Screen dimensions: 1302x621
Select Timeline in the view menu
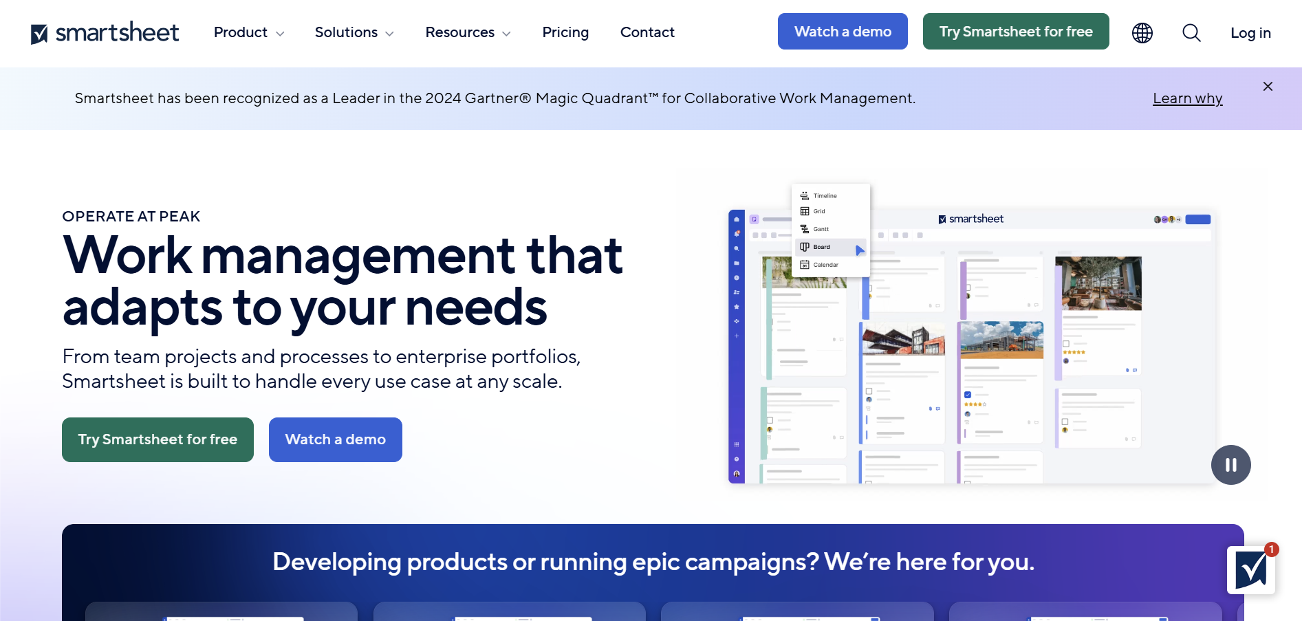[x=831, y=196]
